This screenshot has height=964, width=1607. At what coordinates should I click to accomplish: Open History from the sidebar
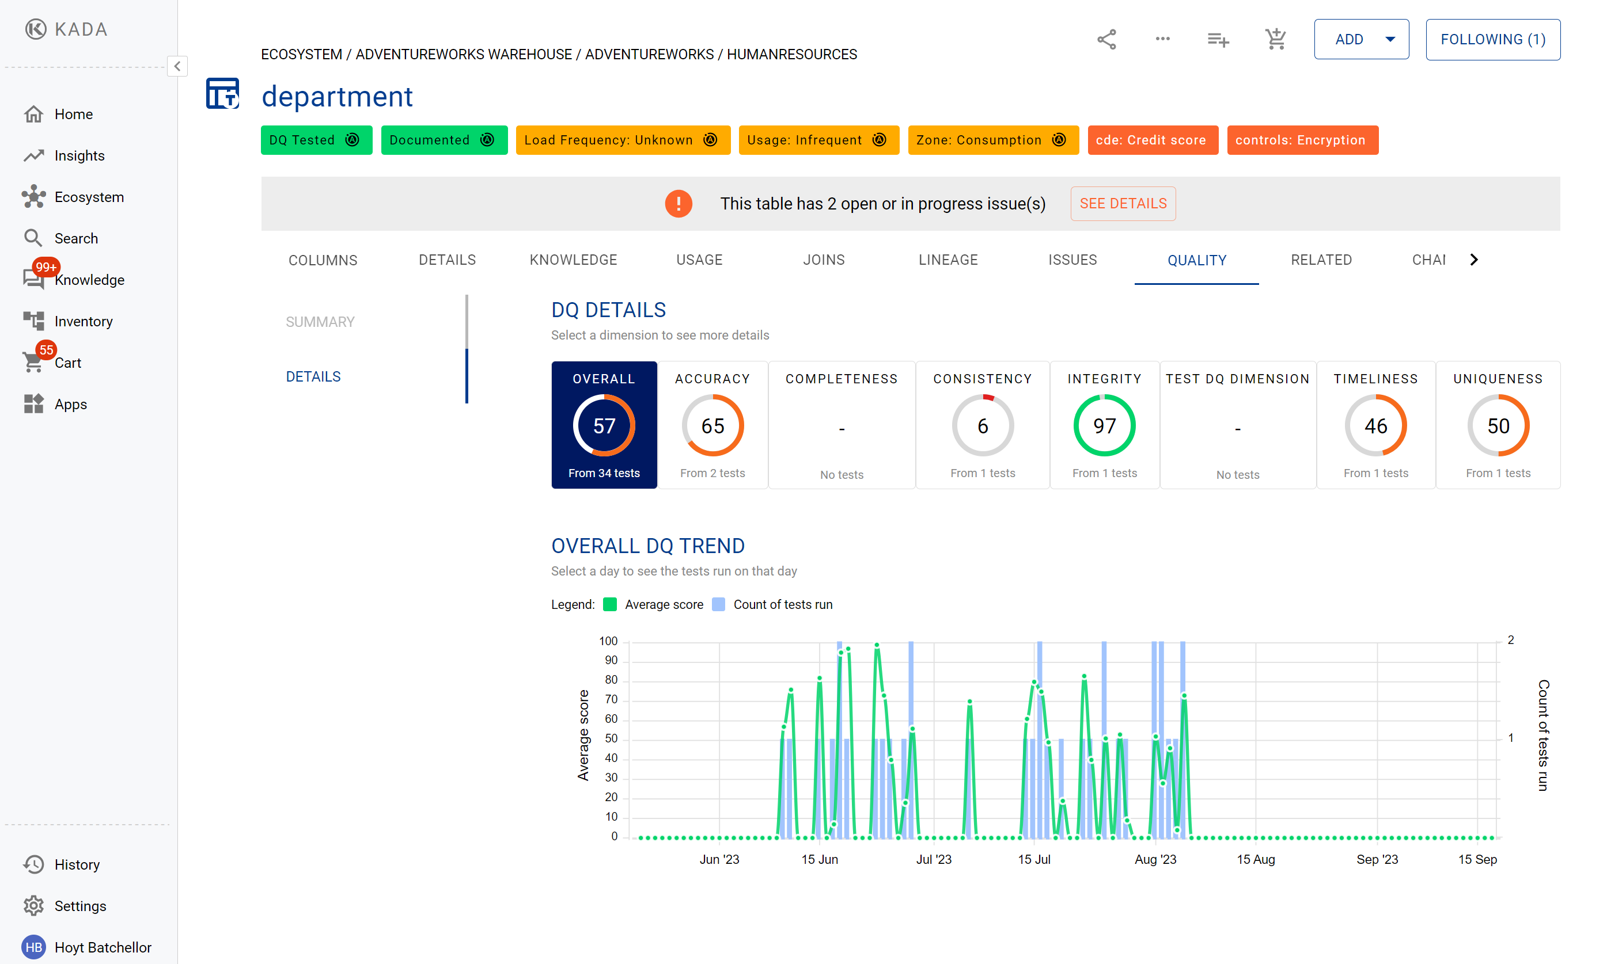pos(76,864)
